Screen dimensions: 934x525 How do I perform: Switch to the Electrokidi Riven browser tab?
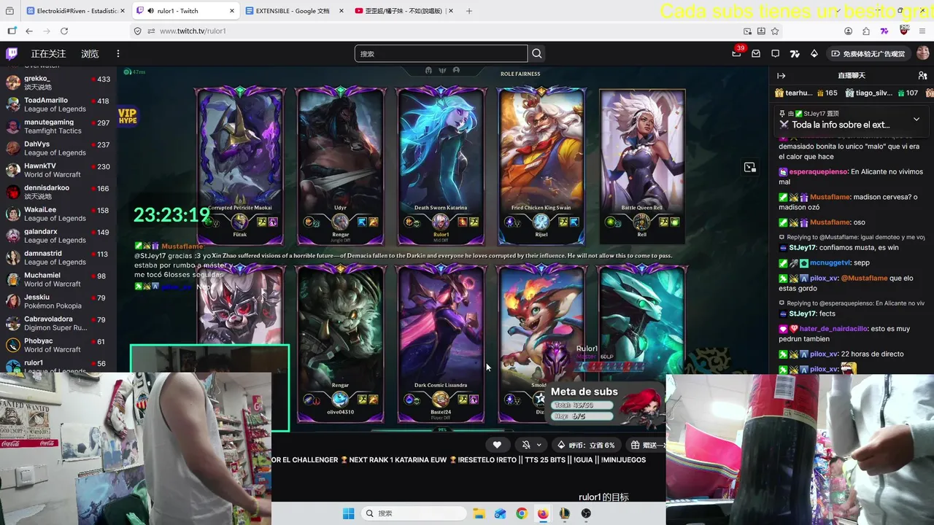tap(76, 11)
